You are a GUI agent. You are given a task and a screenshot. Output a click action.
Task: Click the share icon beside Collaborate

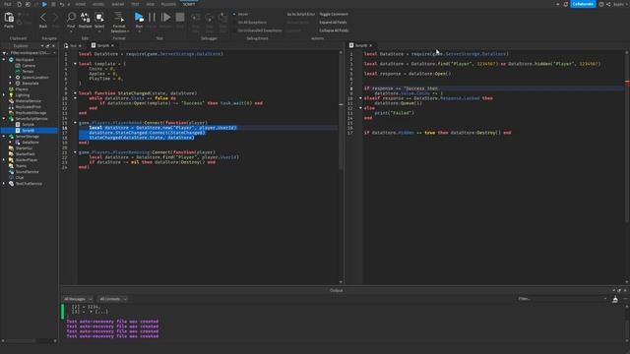pyautogui.click(x=608, y=4)
